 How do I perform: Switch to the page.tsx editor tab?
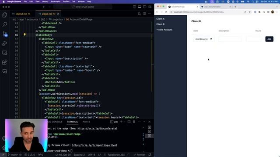(x=47, y=14)
